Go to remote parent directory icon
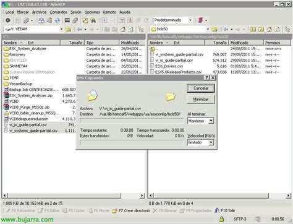Screen dimensions: 293x224 point(253,29)
